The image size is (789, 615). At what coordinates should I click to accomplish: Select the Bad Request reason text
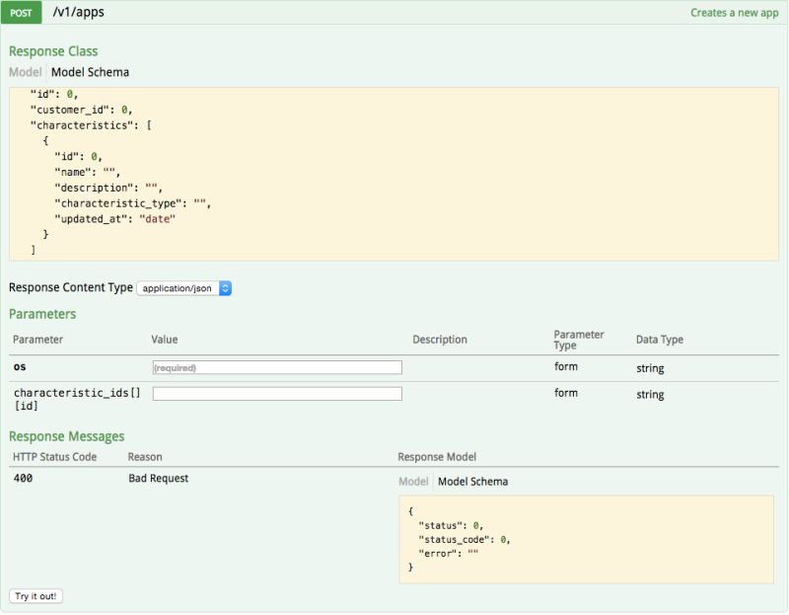point(160,477)
